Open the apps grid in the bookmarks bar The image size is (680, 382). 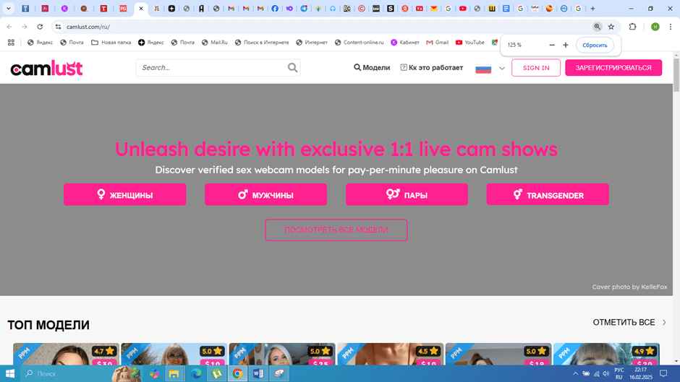[x=11, y=43]
